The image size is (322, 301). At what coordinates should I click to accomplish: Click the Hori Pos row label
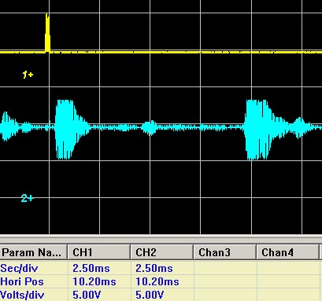pos(22,281)
